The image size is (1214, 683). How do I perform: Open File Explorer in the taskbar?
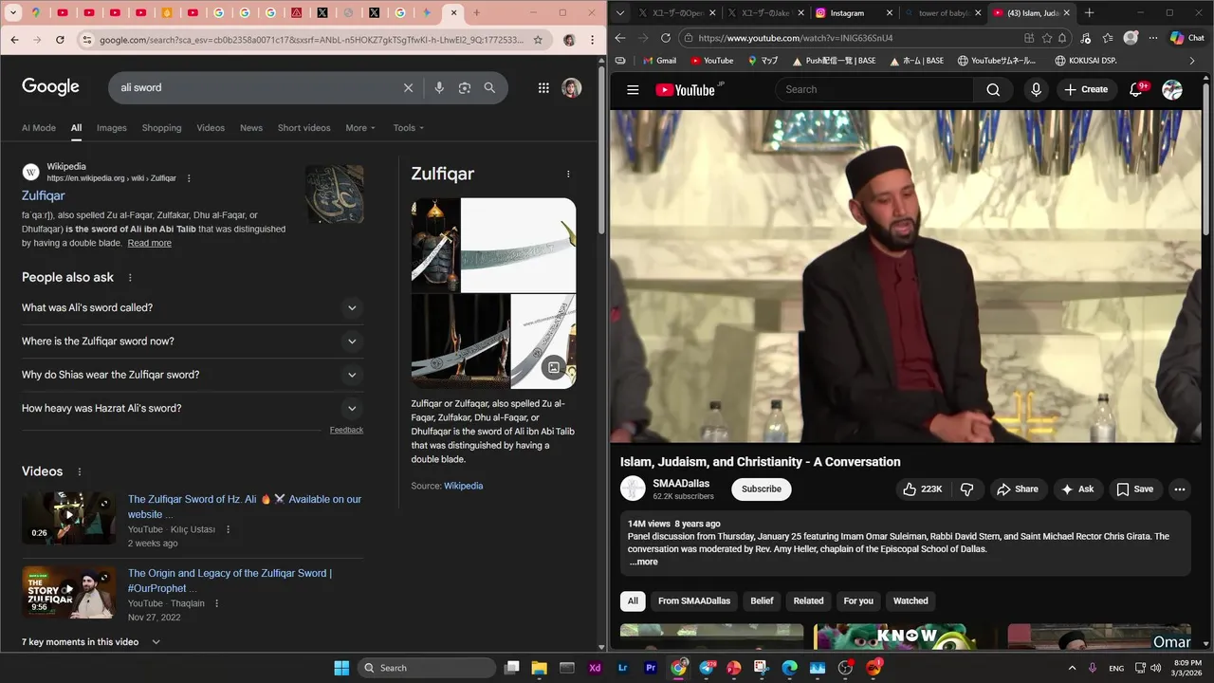[539, 668]
